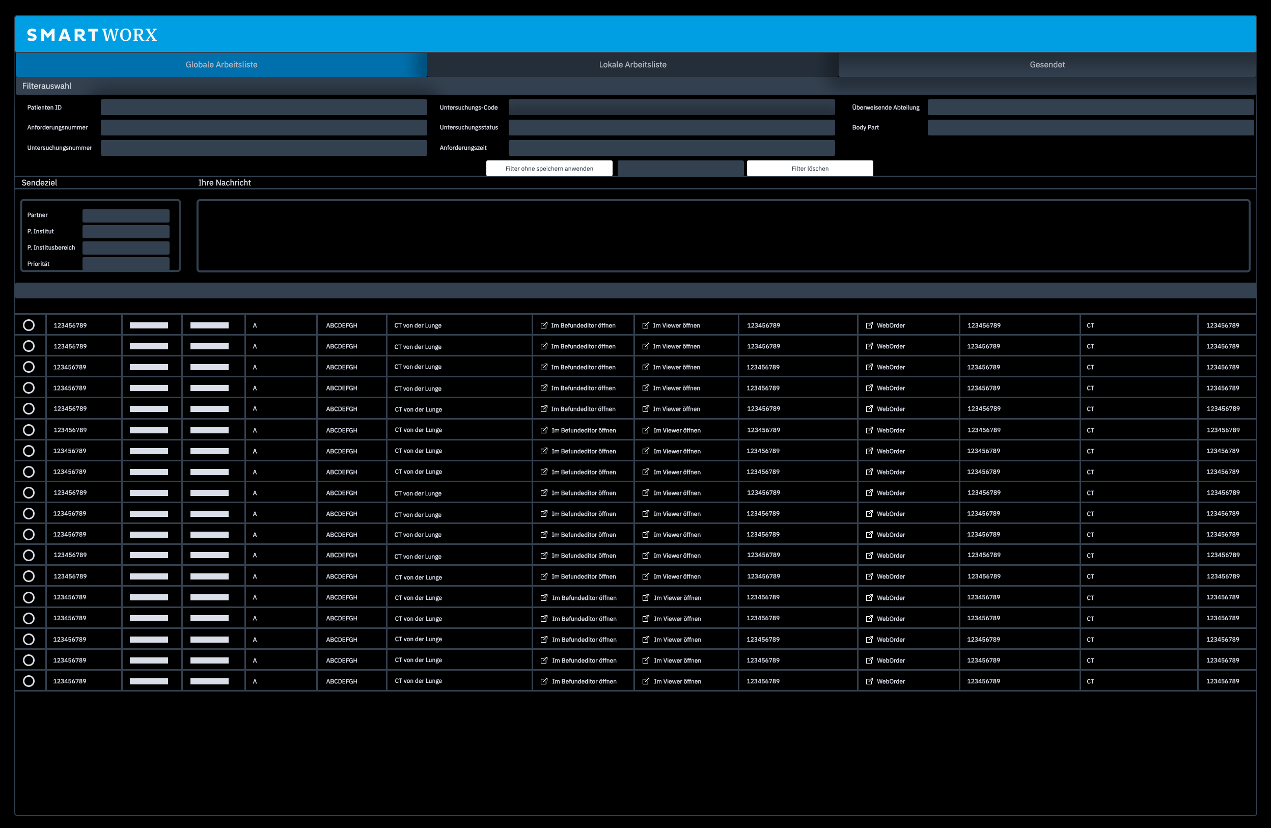The height and width of the screenshot is (828, 1271).
Task: Click Befundeditor open icon in fifth row
Action: pos(544,409)
